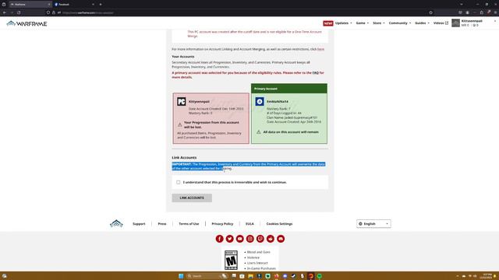The height and width of the screenshot is (280, 499).
Task: Open File Explorer from the taskbar
Action: click(x=250, y=276)
